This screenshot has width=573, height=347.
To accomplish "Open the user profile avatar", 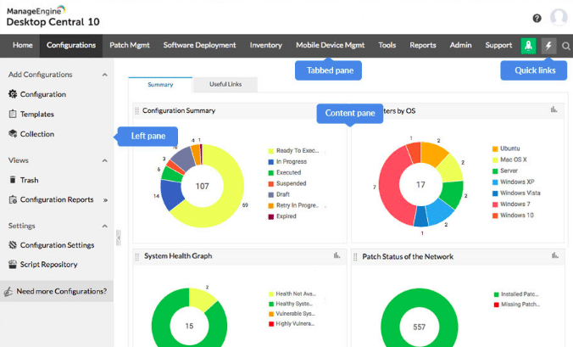I will 559,18.
